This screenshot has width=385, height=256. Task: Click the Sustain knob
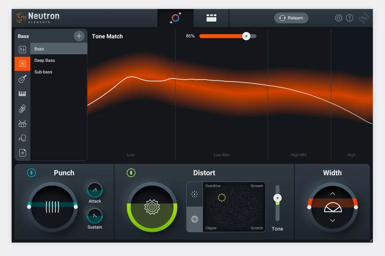pos(95,216)
